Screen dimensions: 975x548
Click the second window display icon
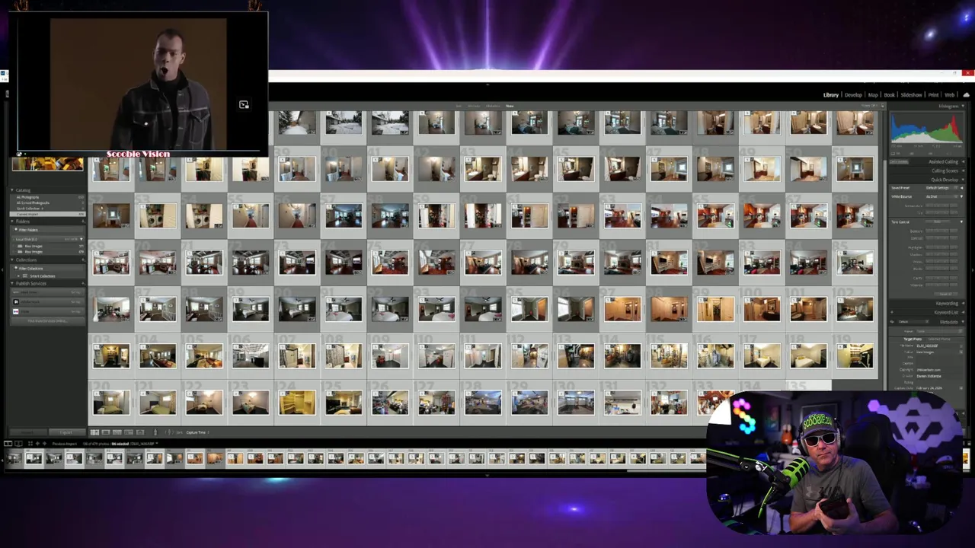click(x=18, y=444)
